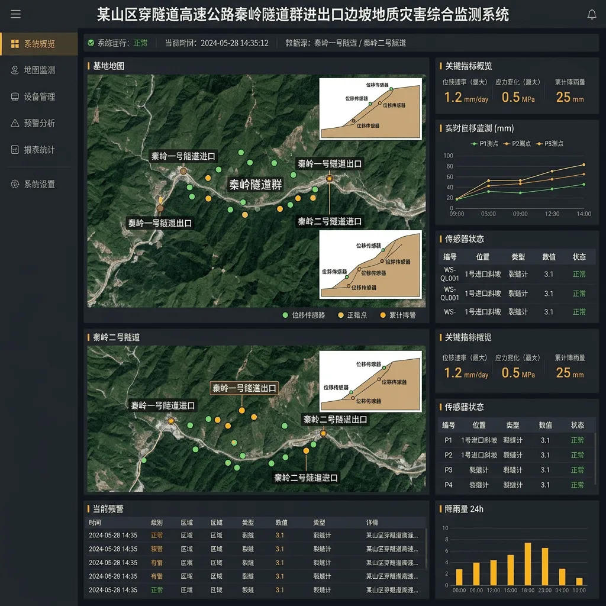Viewport: 606px width, 606px height.
Task: Click scrollbar of lower sensor status table
Action: point(595,459)
